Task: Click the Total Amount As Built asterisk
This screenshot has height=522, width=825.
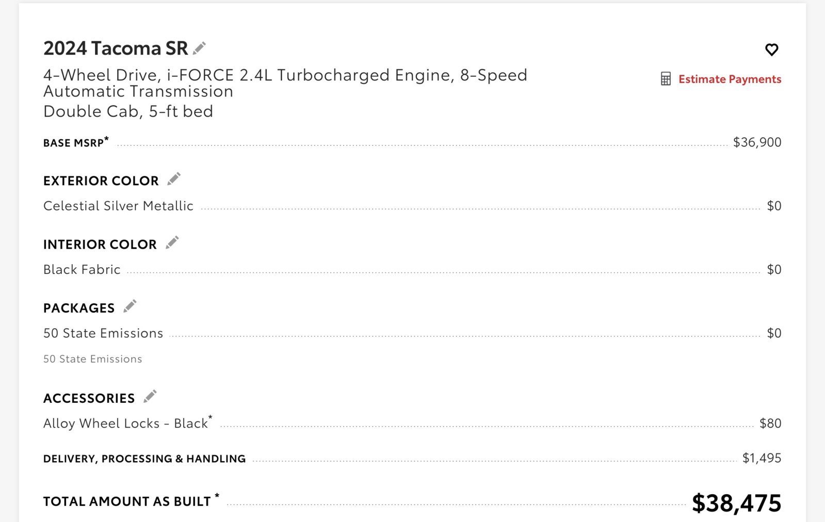Action: pos(217,496)
